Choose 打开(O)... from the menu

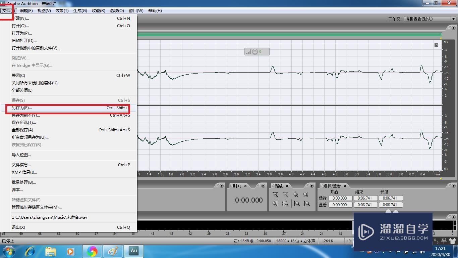click(68, 26)
